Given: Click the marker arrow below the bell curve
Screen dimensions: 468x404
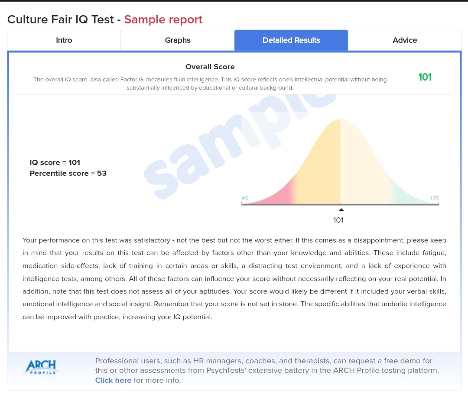Looking at the screenshot, I should click(x=341, y=209).
